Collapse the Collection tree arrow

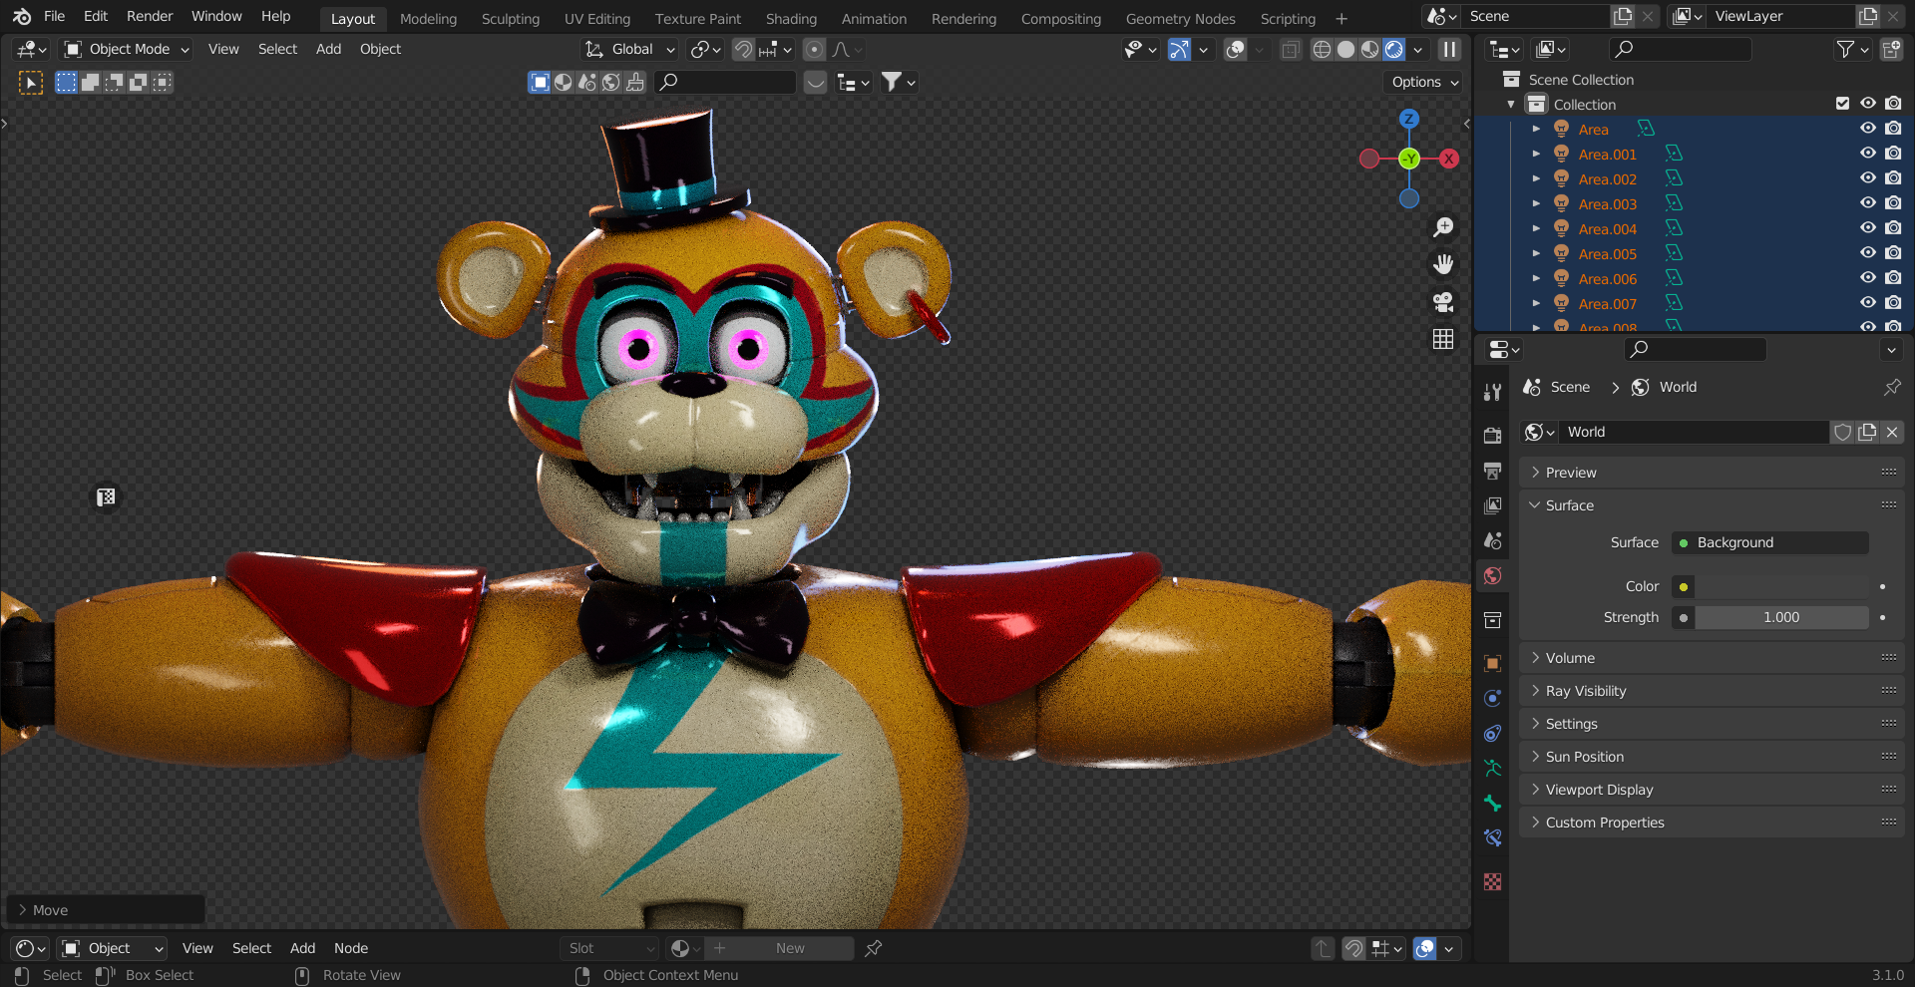point(1511,104)
